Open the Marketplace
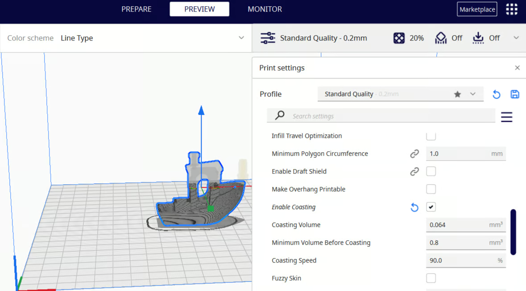 coord(477,9)
